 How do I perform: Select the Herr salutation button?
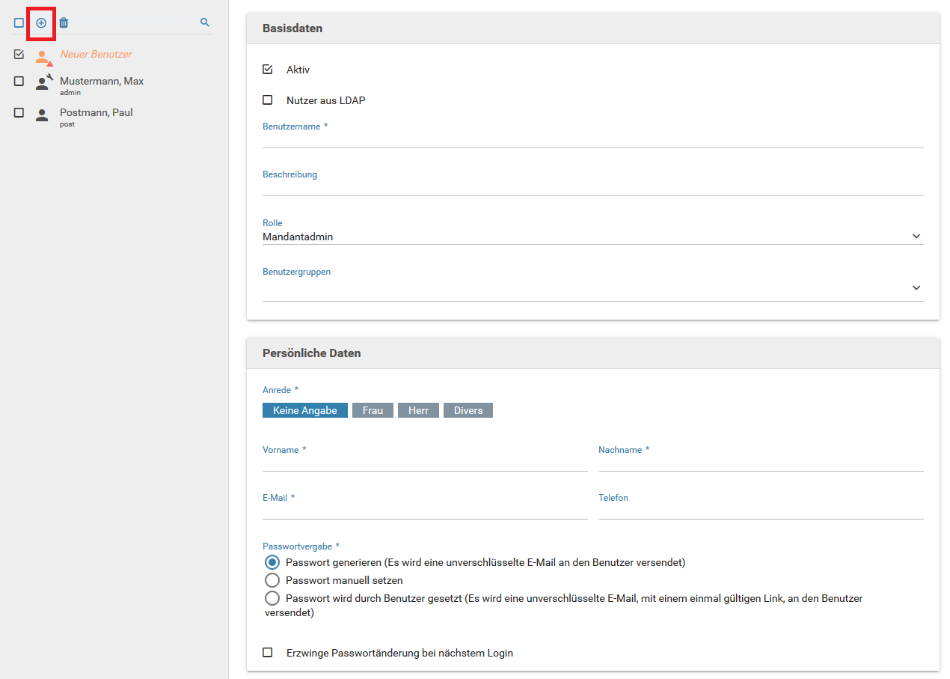418,410
